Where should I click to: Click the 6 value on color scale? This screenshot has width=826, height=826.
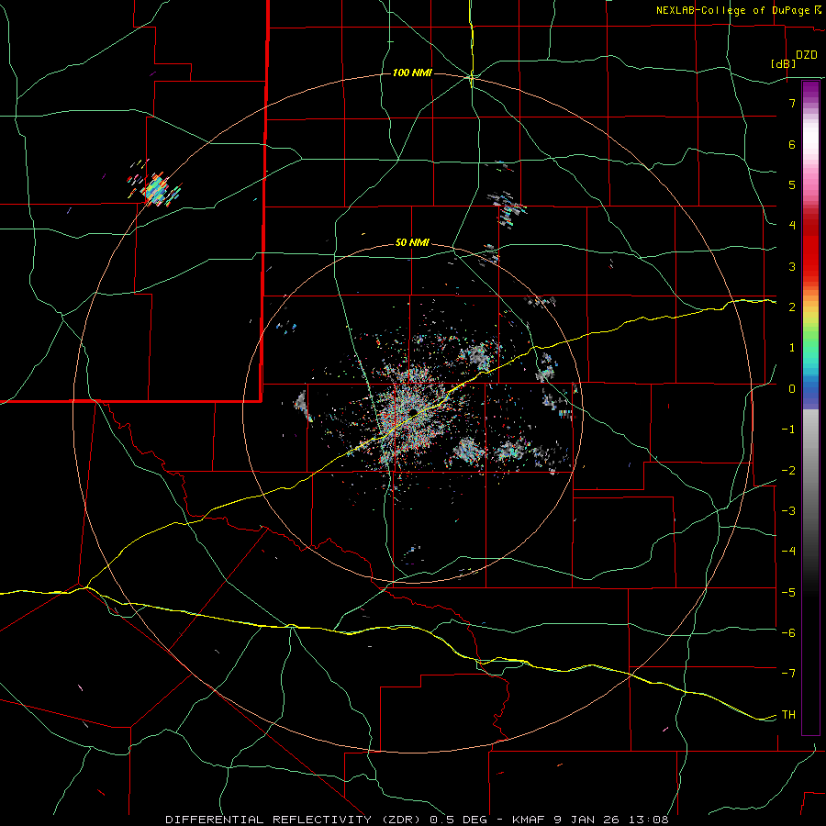[x=792, y=144]
